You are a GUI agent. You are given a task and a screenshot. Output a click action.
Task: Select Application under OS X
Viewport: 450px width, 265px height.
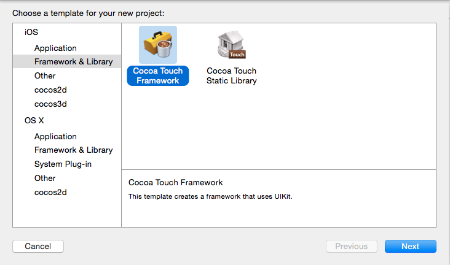tap(55, 136)
